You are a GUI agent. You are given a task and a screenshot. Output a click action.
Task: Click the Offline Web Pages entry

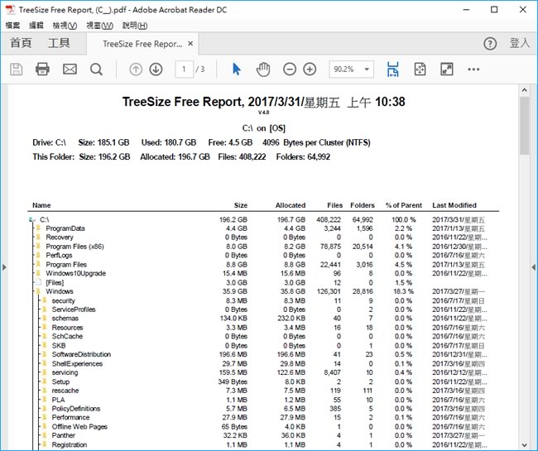click(x=79, y=427)
